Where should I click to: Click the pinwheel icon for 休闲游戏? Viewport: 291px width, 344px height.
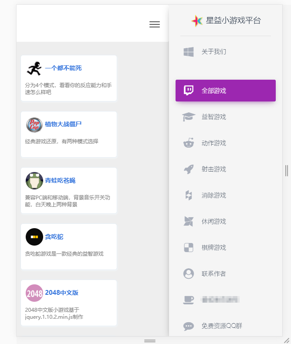[188, 221]
